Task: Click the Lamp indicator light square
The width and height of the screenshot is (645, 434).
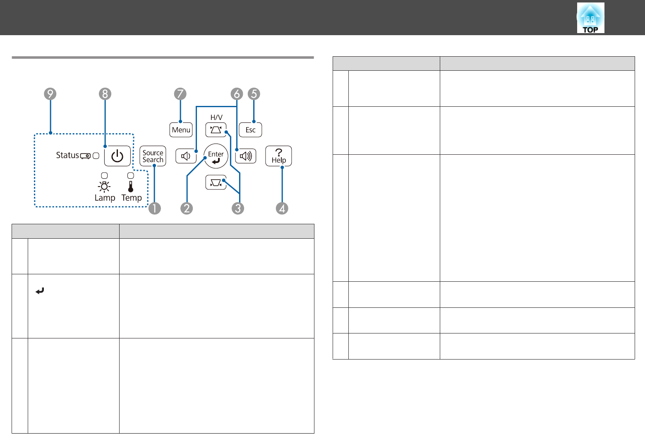Action: [x=104, y=176]
